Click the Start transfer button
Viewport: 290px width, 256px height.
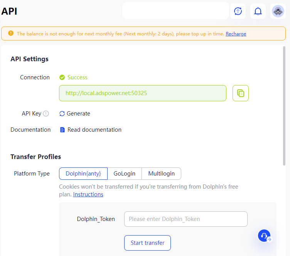[x=147, y=243]
